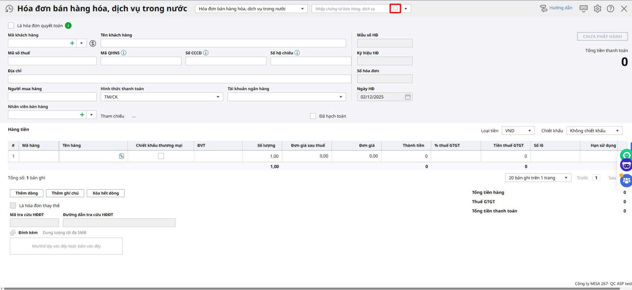The width and height of the screenshot is (632, 290).
Task: Click the Thêm dòng button
Action: click(x=26, y=193)
